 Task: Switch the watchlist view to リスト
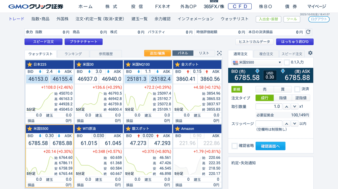click(x=204, y=53)
